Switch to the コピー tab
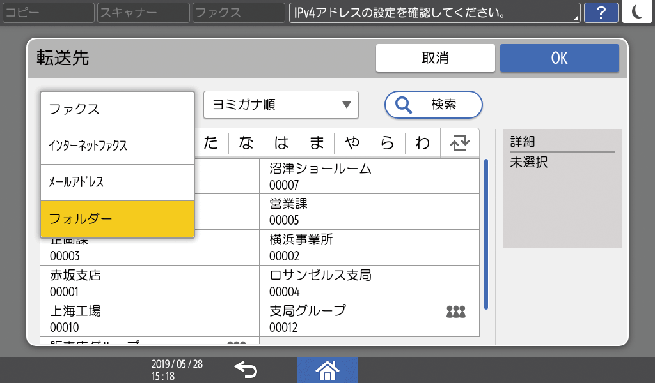The width and height of the screenshot is (655, 383). (x=48, y=12)
